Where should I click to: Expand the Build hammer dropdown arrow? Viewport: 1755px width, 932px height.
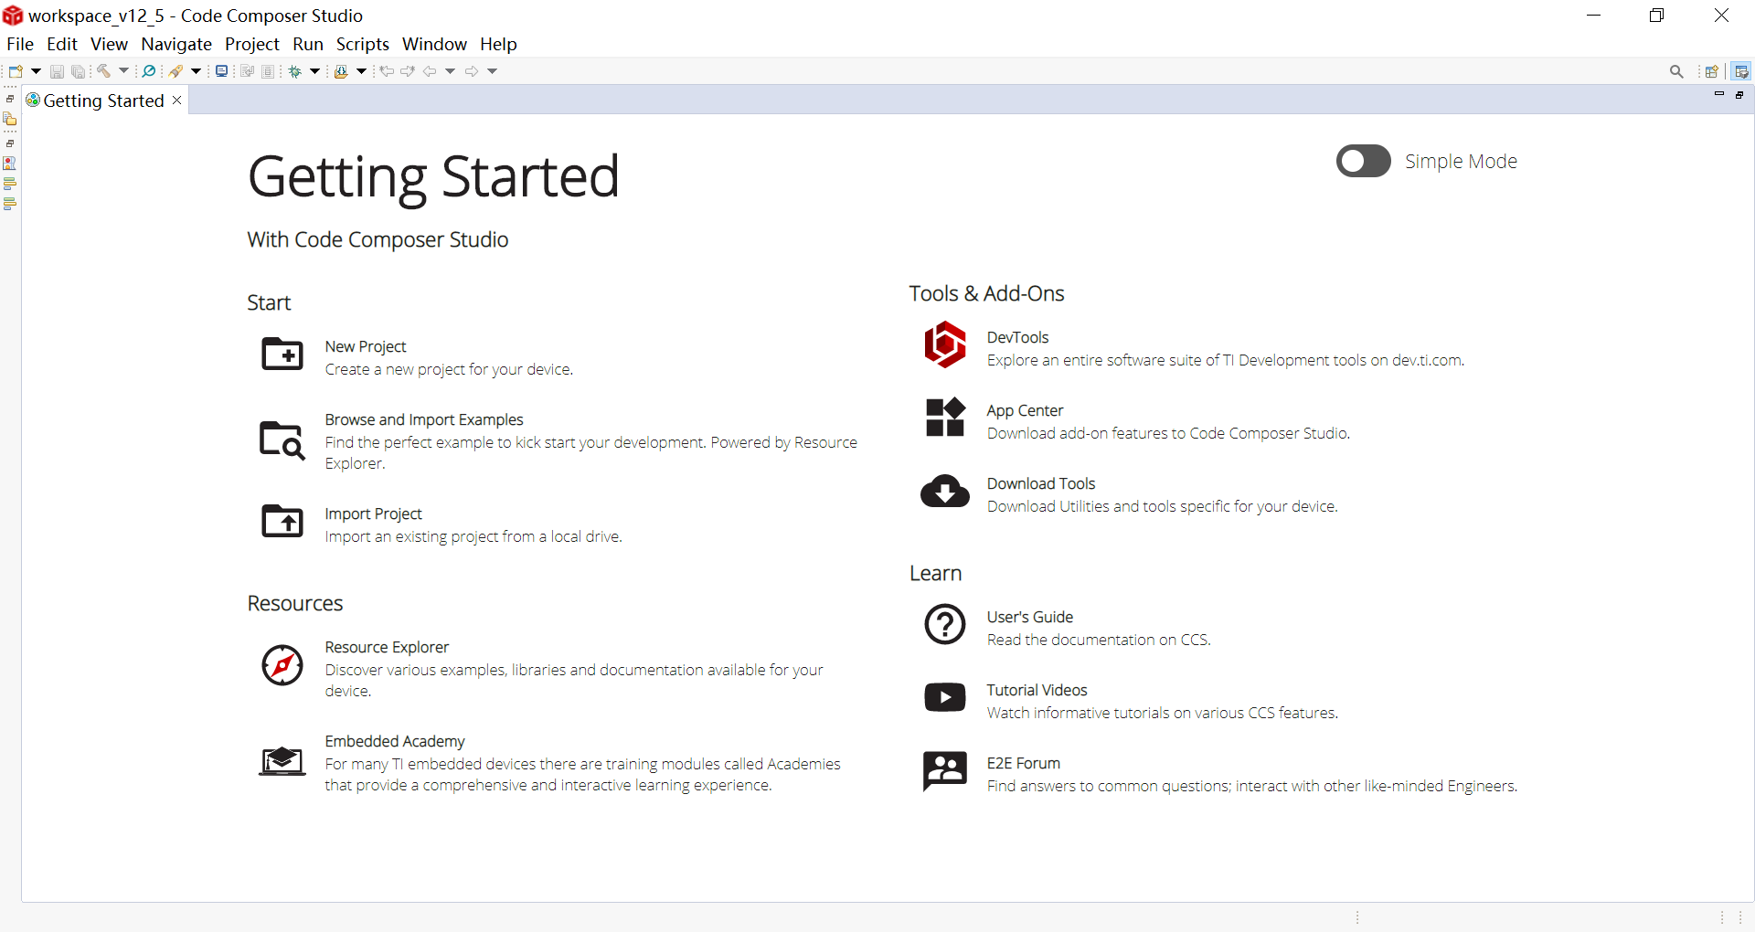pyautogui.click(x=123, y=71)
